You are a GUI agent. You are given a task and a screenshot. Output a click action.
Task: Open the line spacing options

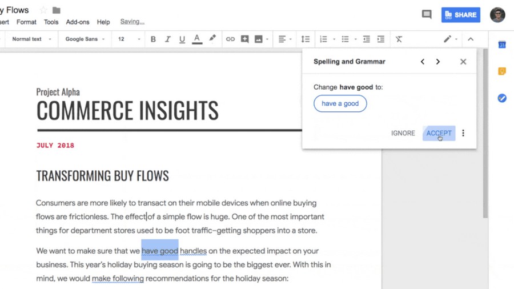coord(305,39)
